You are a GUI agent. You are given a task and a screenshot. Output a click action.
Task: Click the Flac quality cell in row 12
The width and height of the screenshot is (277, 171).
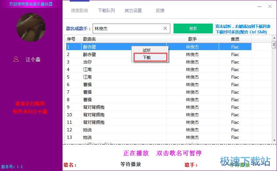pos(235,130)
